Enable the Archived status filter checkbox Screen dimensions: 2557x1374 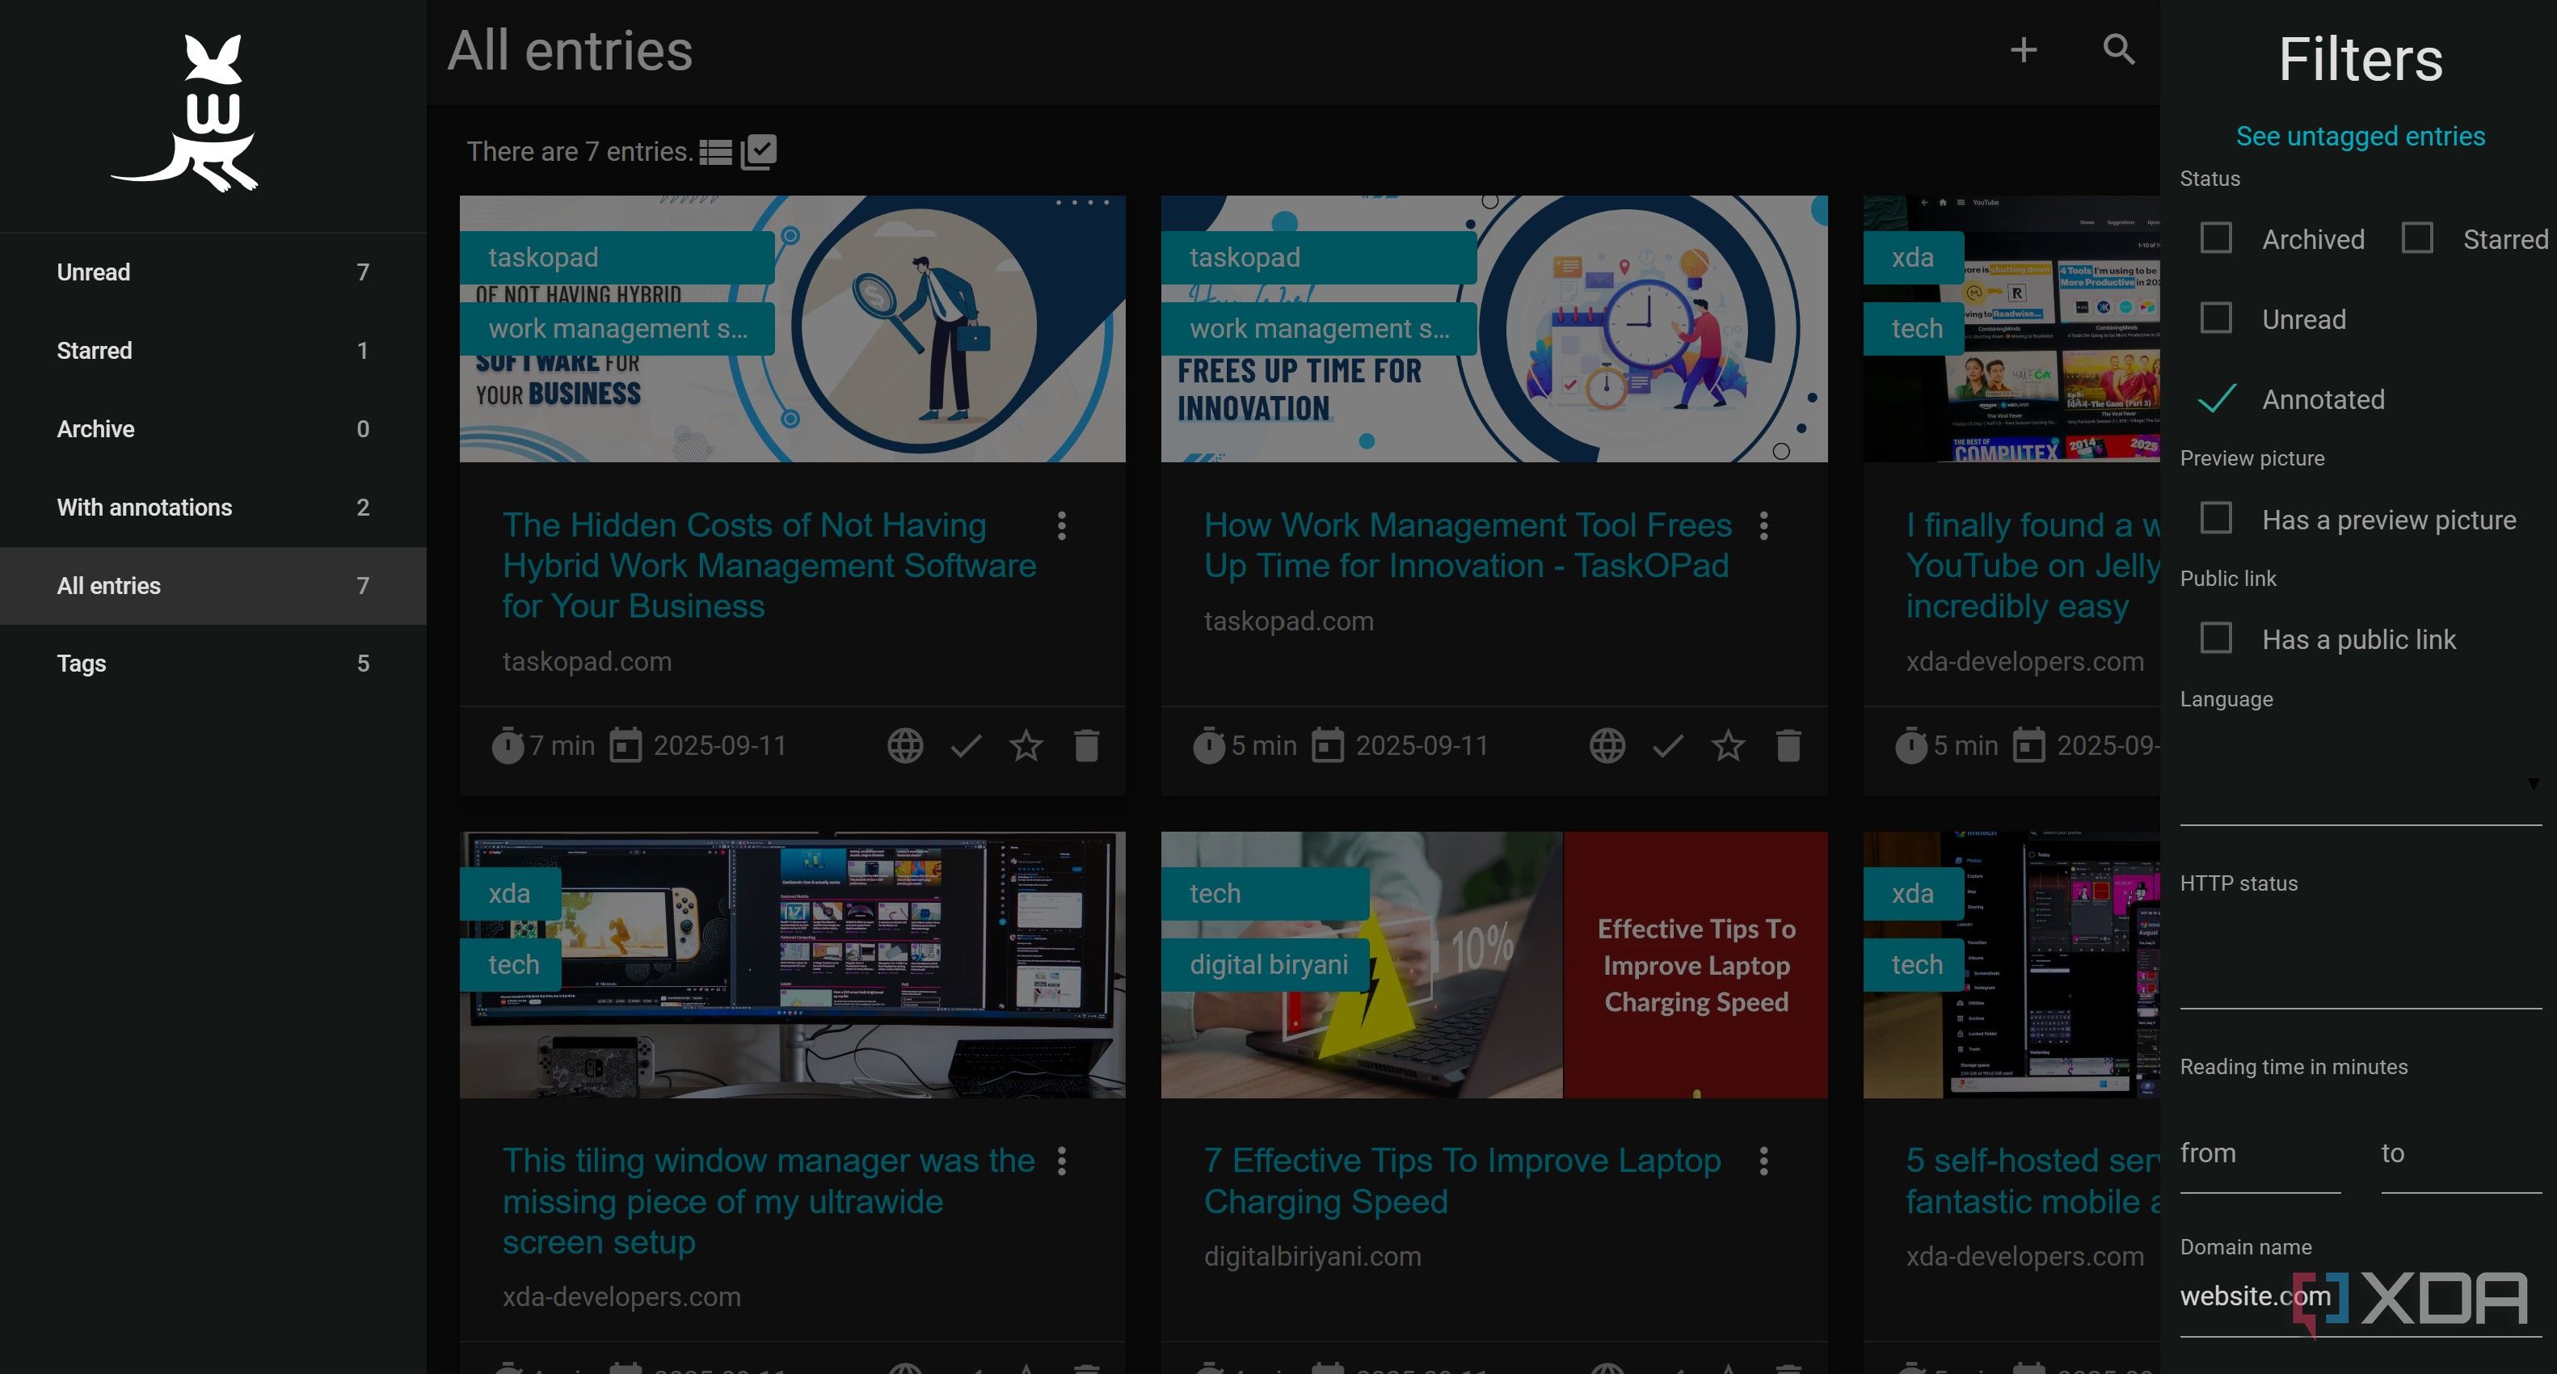[x=2215, y=238]
